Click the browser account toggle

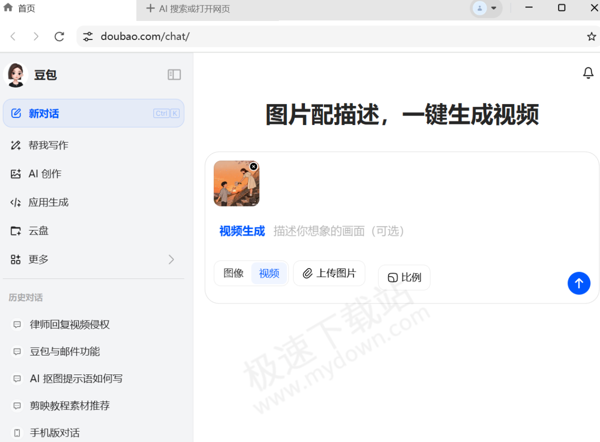[x=480, y=8]
